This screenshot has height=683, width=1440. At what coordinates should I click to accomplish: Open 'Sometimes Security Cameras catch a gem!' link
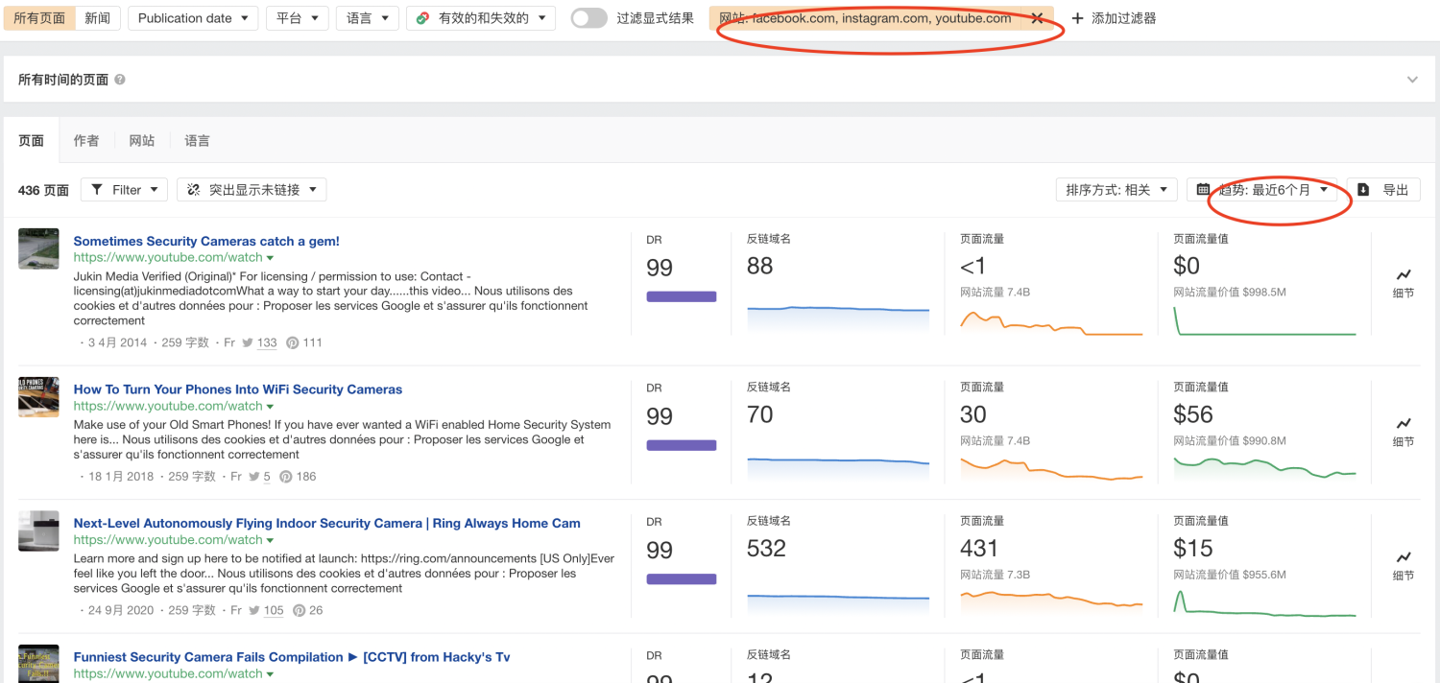(206, 242)
